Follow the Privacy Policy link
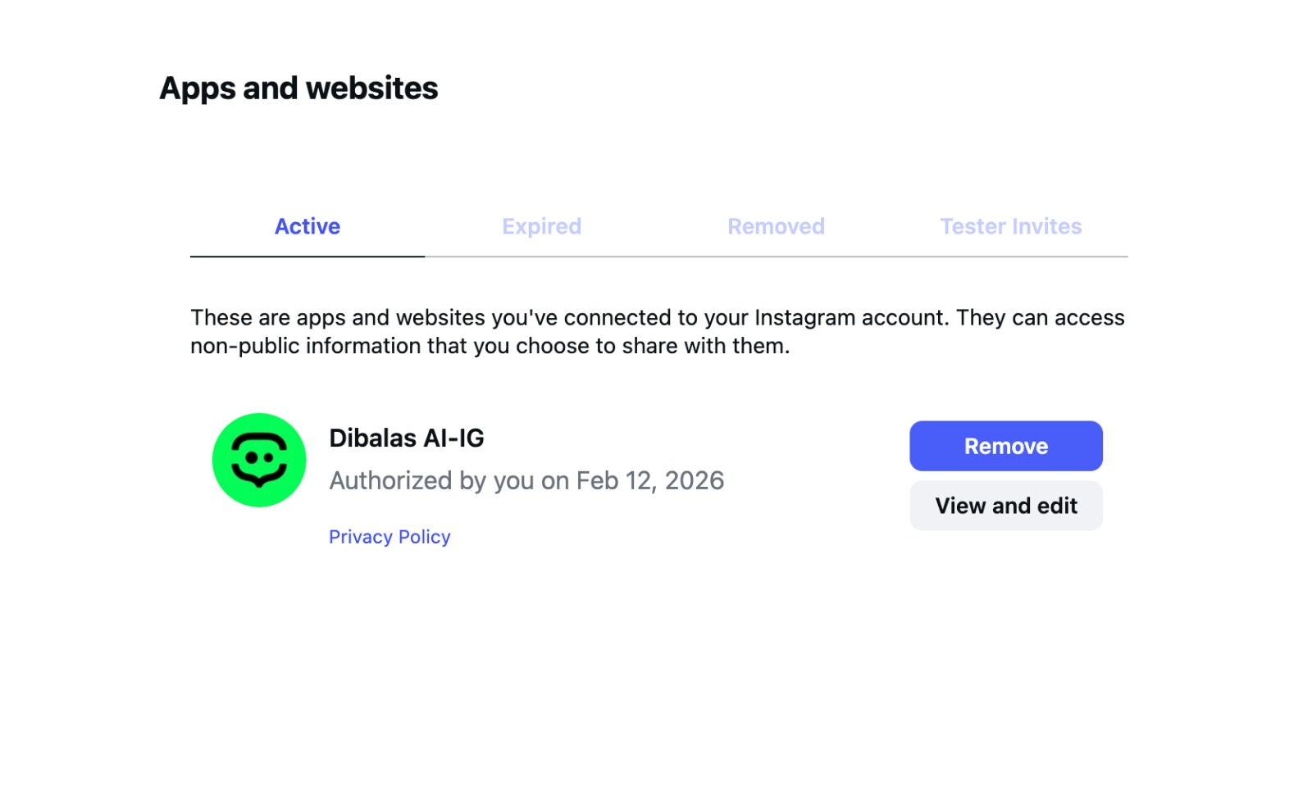 click(389, 537)
